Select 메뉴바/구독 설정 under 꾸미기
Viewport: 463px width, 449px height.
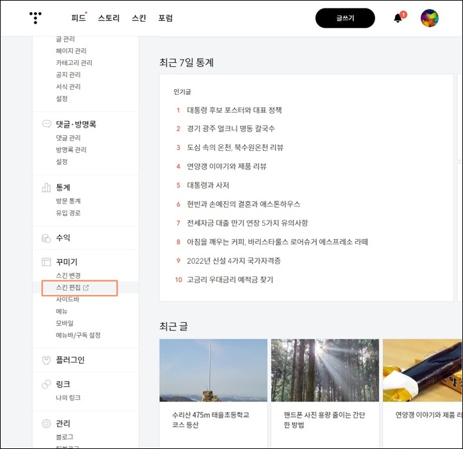point(78,335)
